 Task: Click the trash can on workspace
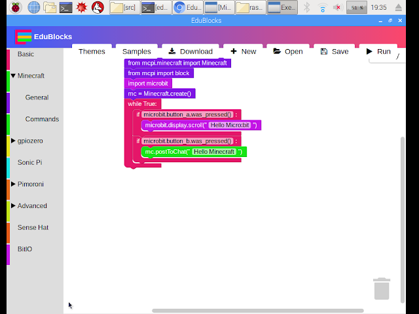coord(382,288)
